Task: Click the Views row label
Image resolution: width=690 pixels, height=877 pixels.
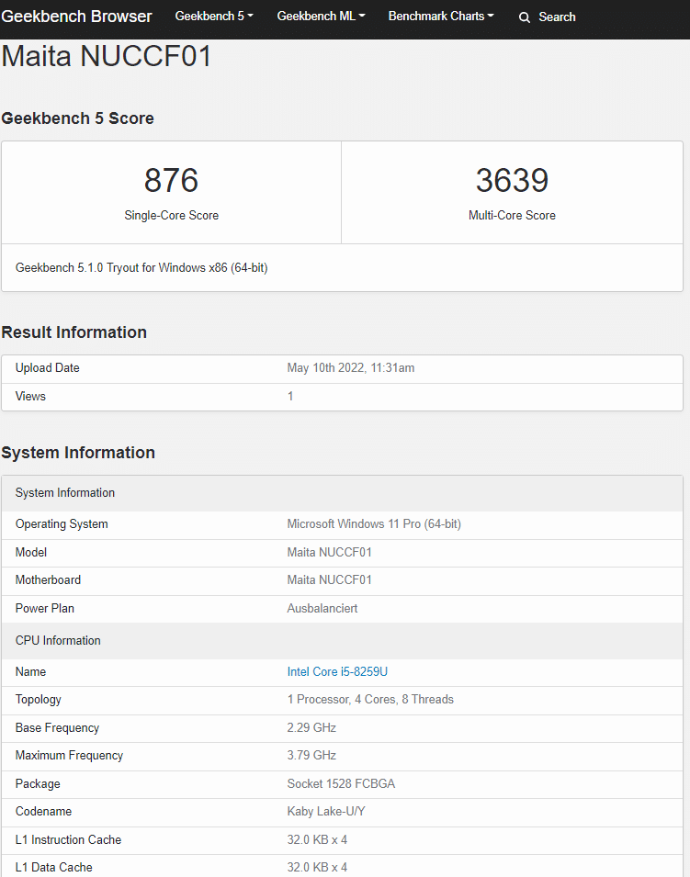Action: click(30, 396)
